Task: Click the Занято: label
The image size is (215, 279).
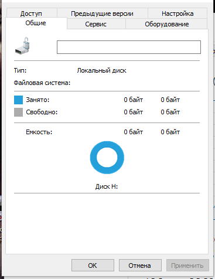Action: (x=37, y=100)
